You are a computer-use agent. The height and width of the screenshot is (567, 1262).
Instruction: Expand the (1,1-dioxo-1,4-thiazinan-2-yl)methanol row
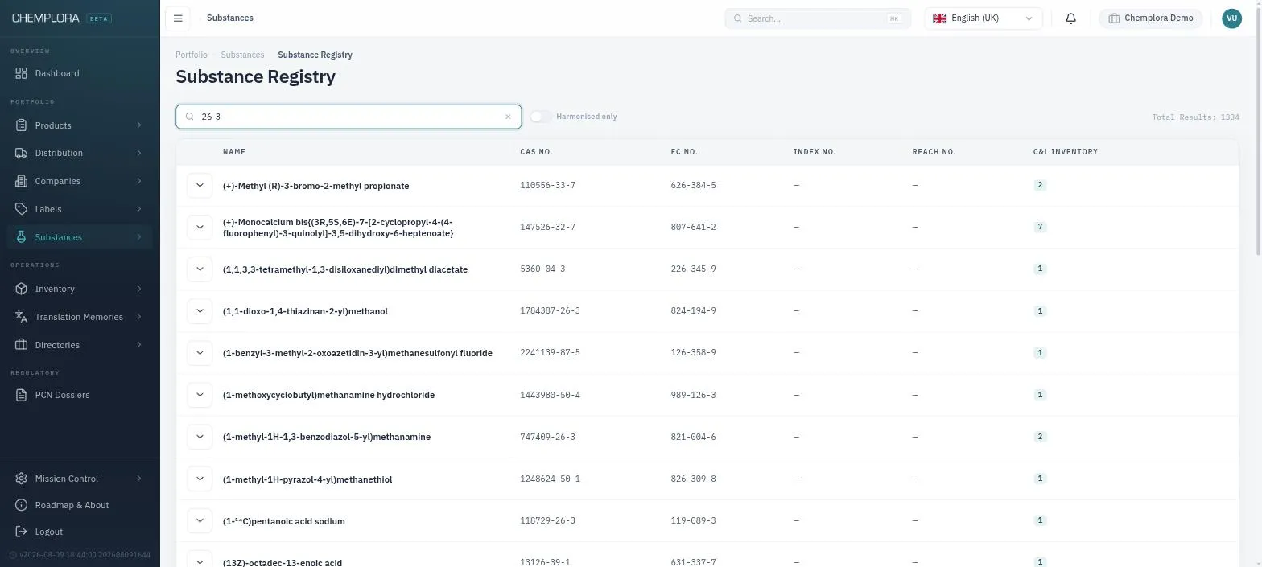tap(200, 310)
